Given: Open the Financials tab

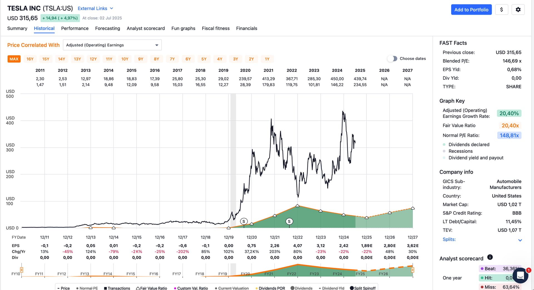Looking at the screenshot, I should click(247, 28).
